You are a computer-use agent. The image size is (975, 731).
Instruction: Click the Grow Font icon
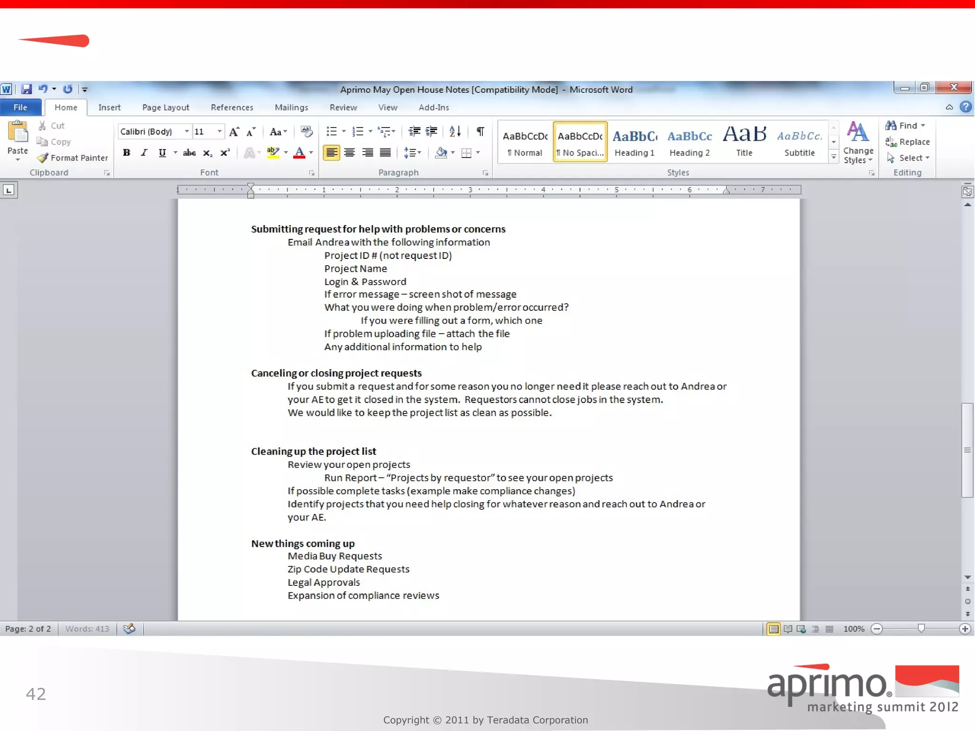pyautogui.click(x=234, y=132)
